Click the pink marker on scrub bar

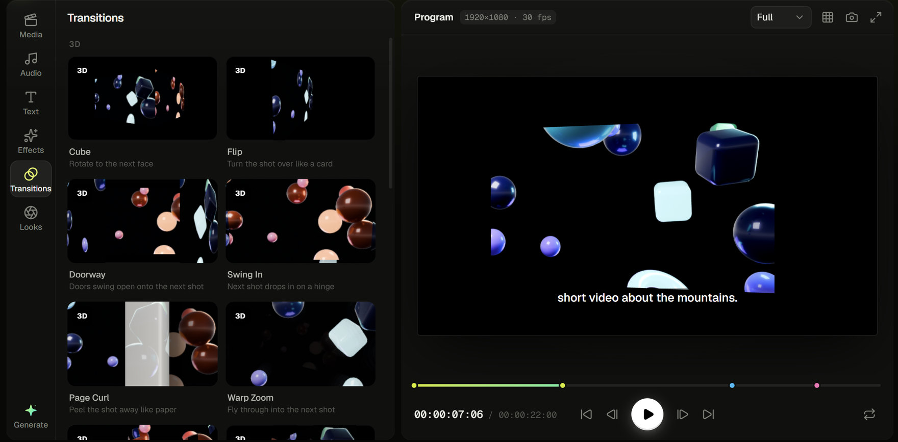pyautogui.click(x=817, y=385)
